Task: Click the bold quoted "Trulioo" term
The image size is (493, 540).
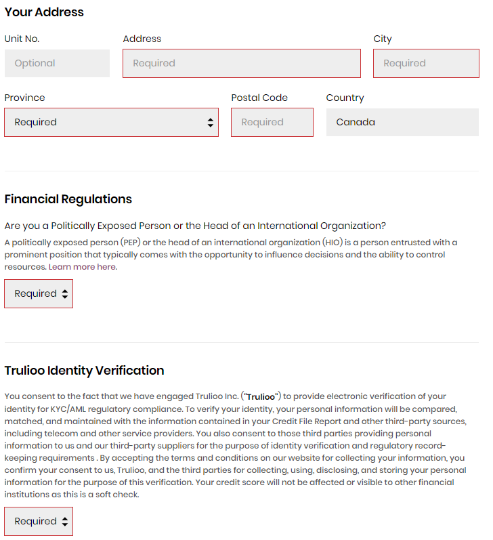Action: point(261,397)
